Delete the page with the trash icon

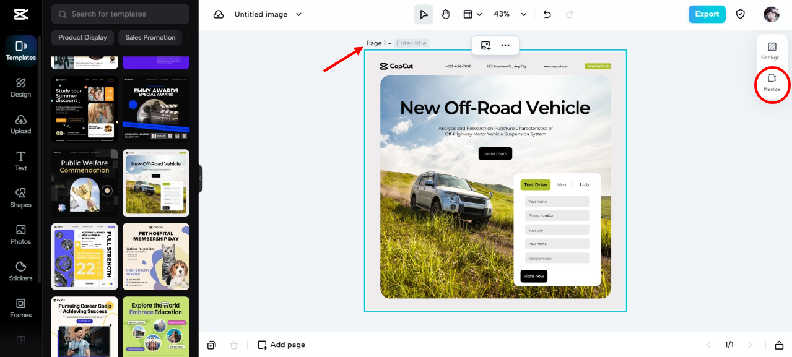point(234,345)
